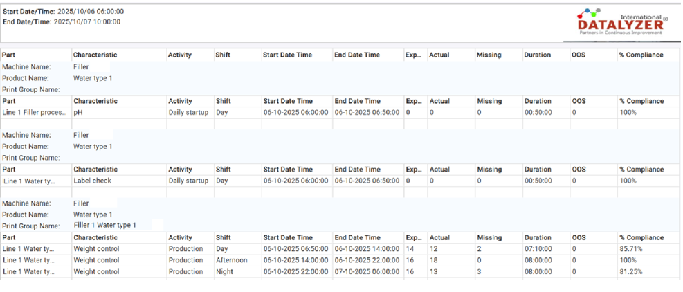
Task: Click the Production activity in the Night row
Action: click(185, 271)
